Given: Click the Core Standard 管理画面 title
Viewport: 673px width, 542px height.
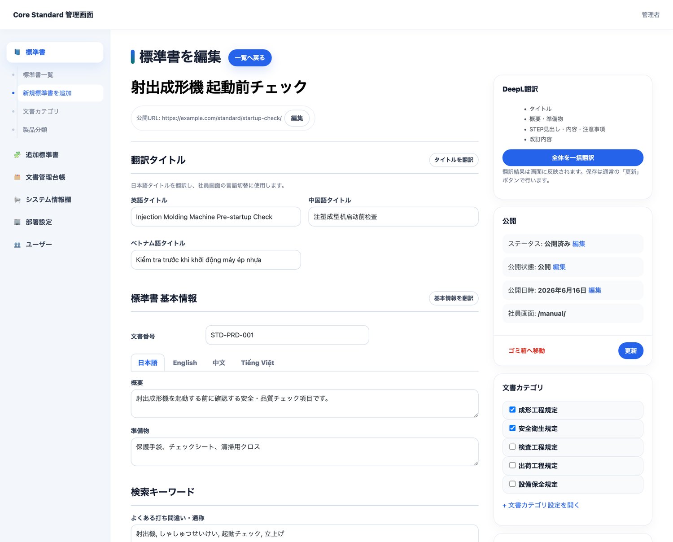Looking at the screenshot, I should [53, 15].
